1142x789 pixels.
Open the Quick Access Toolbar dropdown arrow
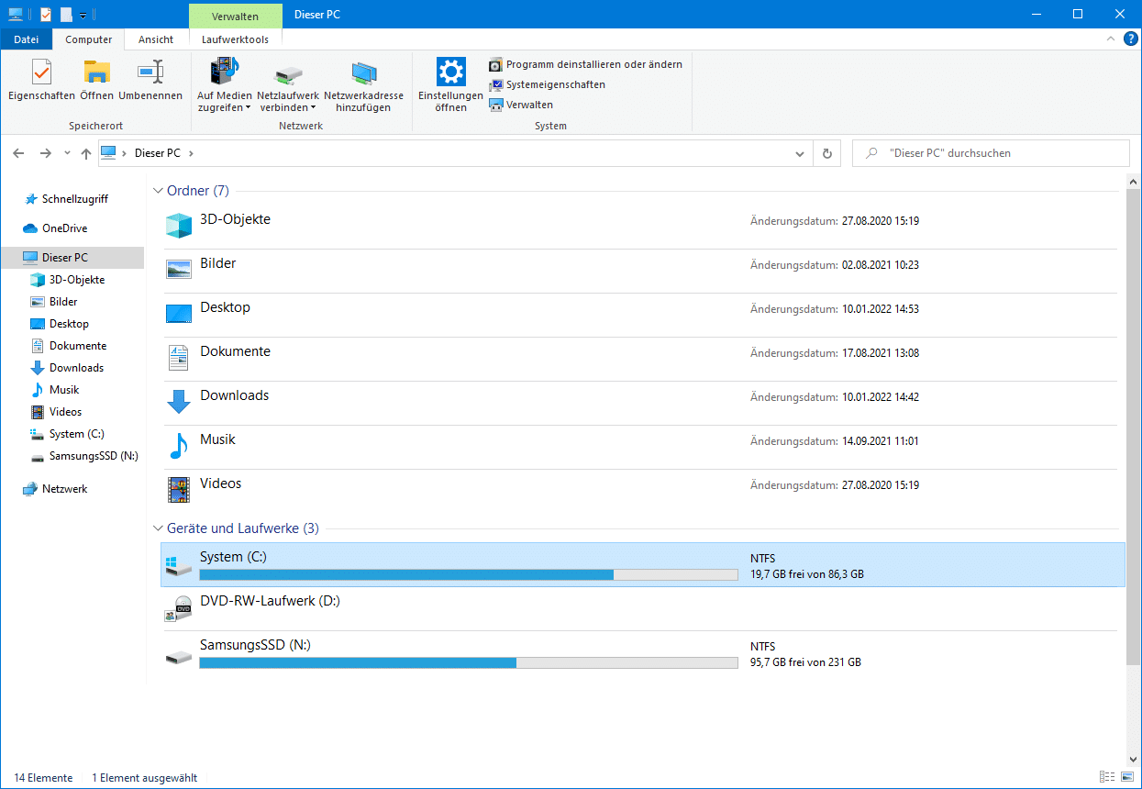click(x=83, y=15)
